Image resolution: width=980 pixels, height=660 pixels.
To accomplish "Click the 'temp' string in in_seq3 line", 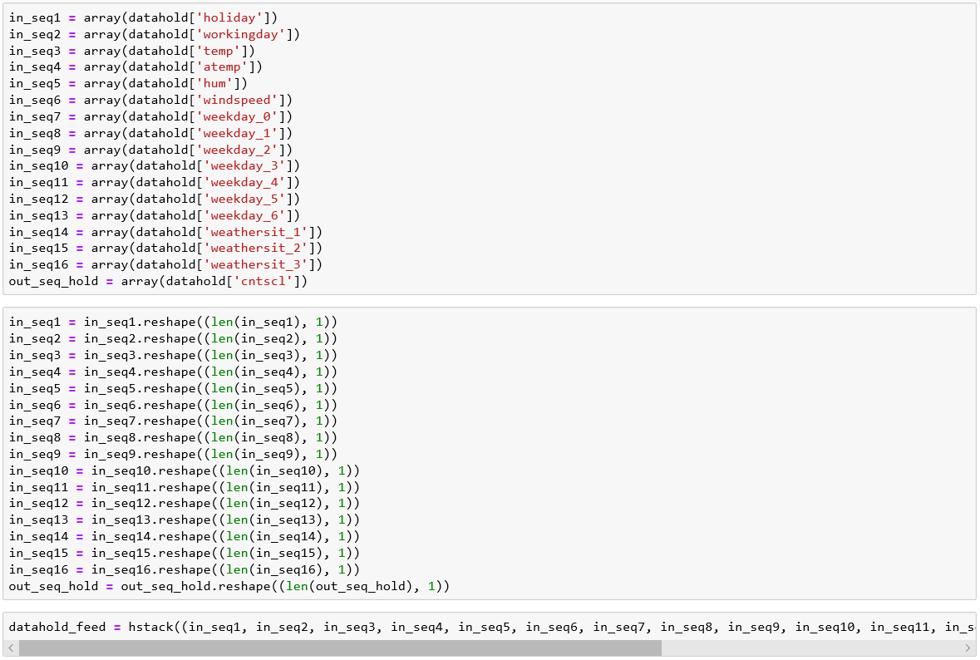I will pos(219,51).
